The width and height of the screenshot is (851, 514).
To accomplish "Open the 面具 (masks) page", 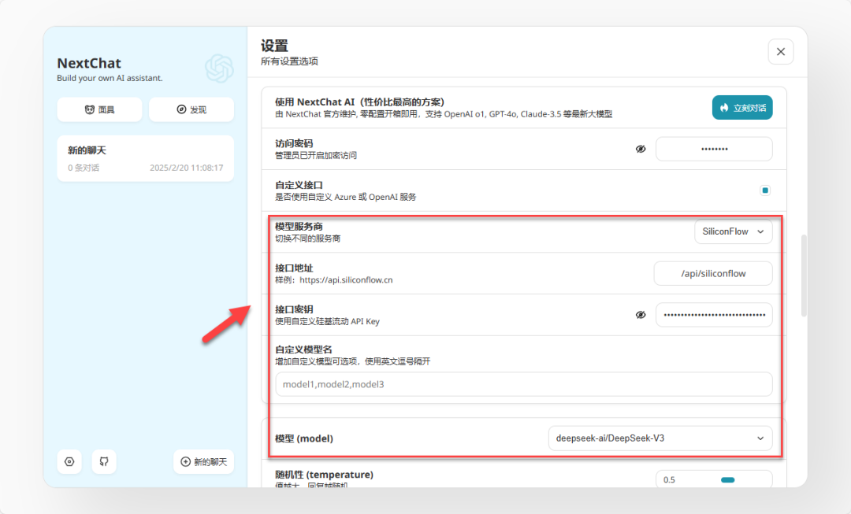I will pyautogui.click(x=99, y=109).
